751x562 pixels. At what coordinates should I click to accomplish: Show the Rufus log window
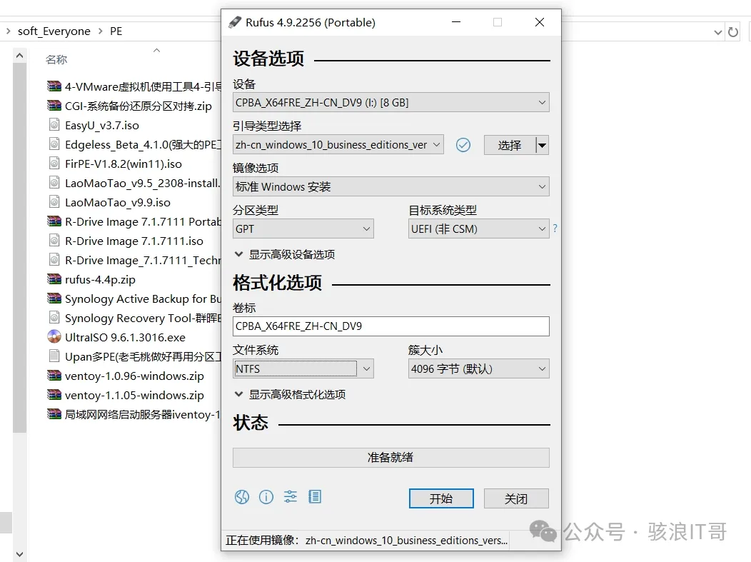(314, 497)
